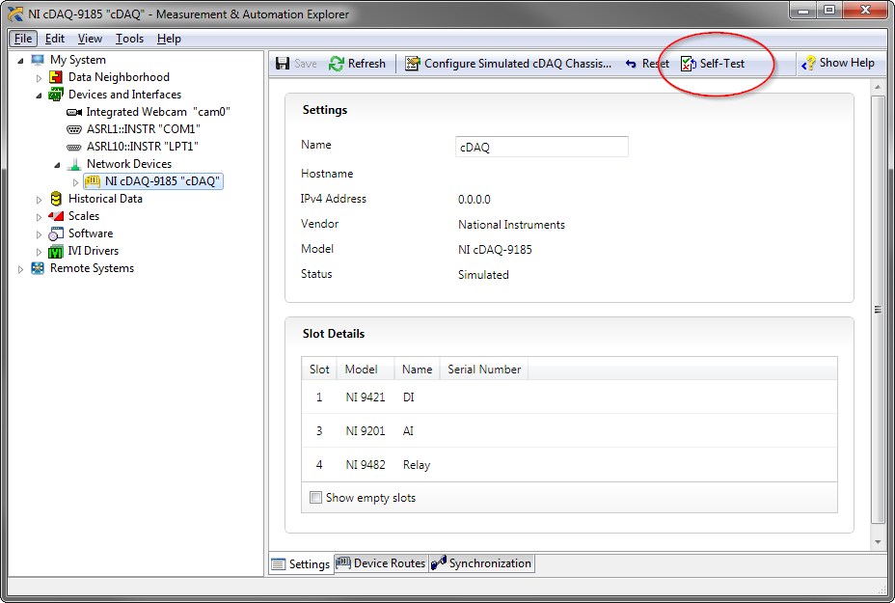
Task: Click the Serial Number column header
Action: [x=484, y=369]
